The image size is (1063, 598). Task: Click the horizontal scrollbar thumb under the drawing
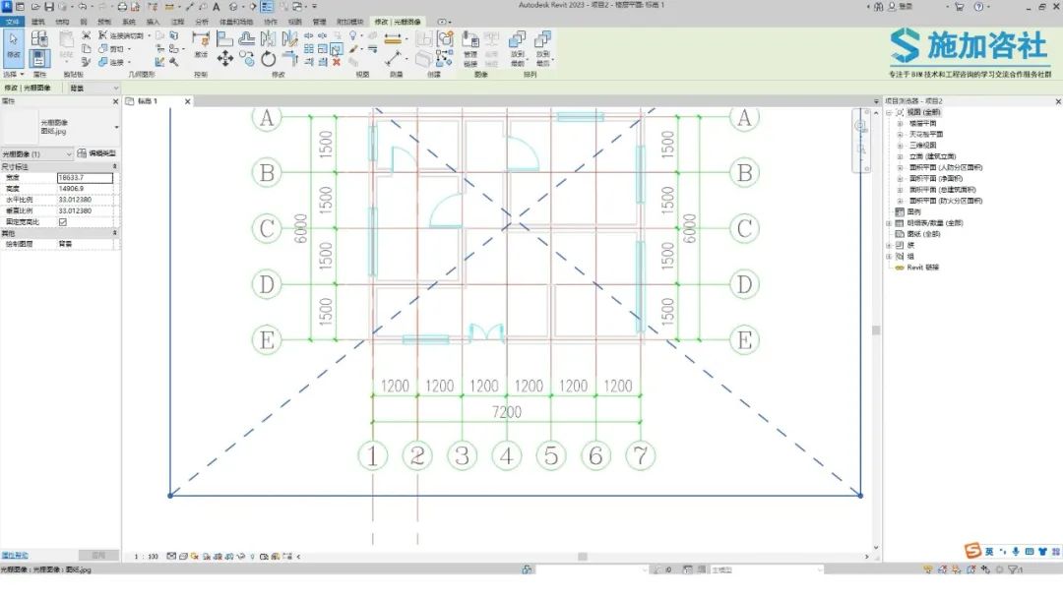[583, 557]
